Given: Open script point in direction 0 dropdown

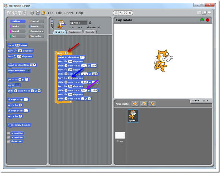Looking at the screenshot, I should pos(83,57).
